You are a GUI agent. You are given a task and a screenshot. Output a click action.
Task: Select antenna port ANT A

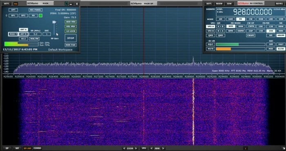coord(23,29)
